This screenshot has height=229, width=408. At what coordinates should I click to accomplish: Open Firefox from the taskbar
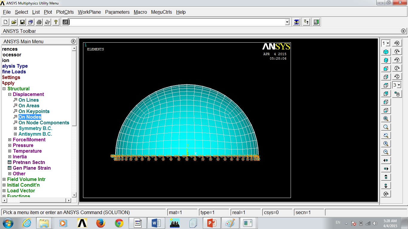point(101,223)
